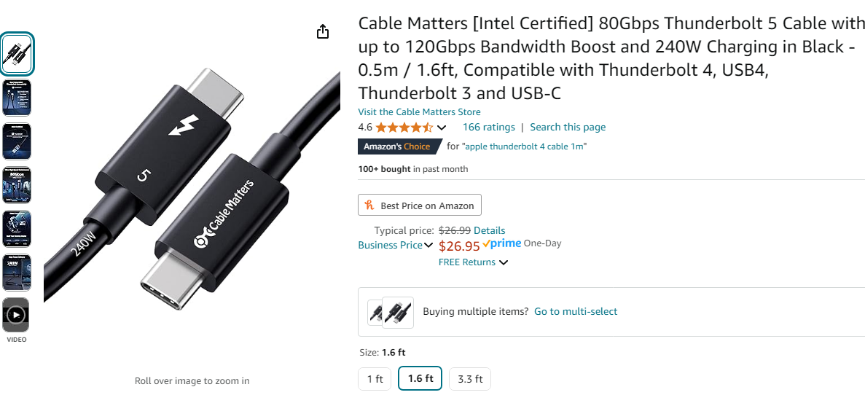Choose the 1.6 ft size option

coord(420,379)
